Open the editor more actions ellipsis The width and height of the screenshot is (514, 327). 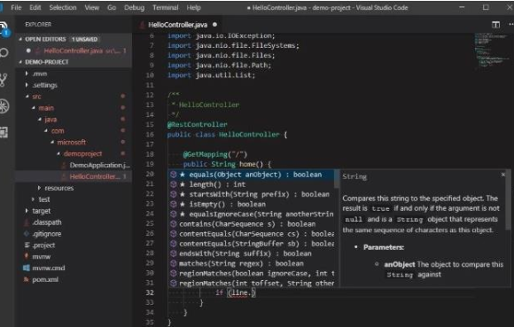coord(510,24)
